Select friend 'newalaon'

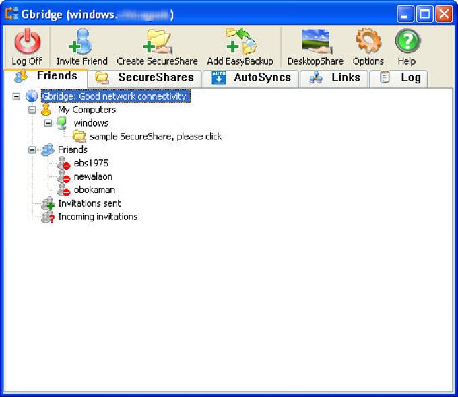pyautogui.click(x=93, y=176)
